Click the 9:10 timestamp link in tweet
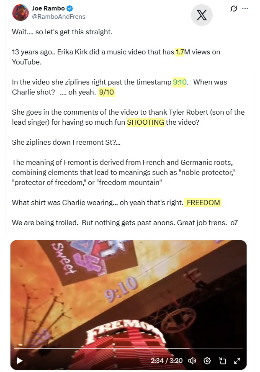 [x=180, y=82]
